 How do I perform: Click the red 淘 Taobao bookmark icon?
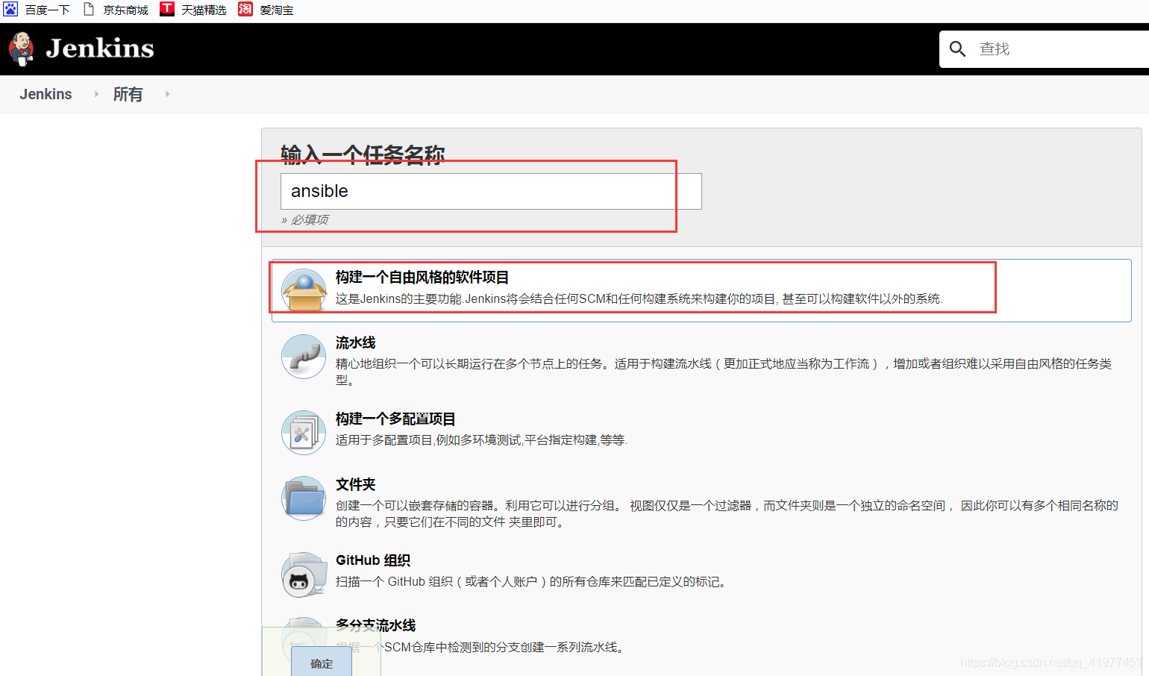pos(245,9)
